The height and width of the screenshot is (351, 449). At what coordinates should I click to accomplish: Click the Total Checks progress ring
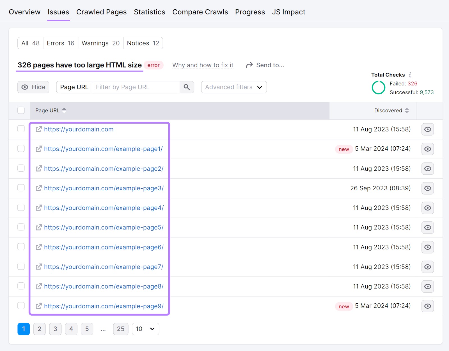click(378, 88)
